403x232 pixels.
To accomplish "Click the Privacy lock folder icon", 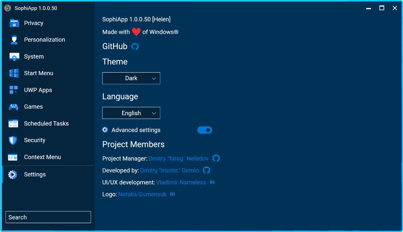I will point(14,23).
